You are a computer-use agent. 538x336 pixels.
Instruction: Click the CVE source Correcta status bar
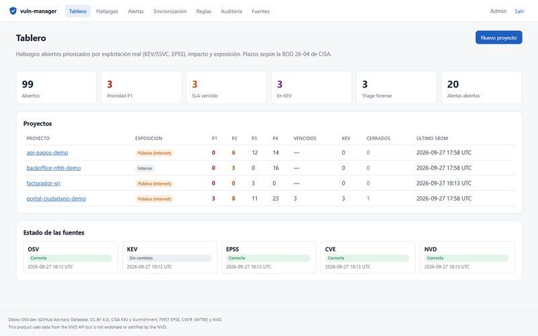tap(367, 258)
